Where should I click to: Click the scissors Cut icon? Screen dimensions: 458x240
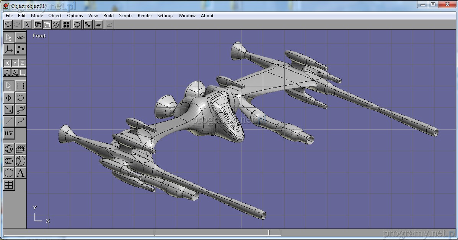click(27, 25)
